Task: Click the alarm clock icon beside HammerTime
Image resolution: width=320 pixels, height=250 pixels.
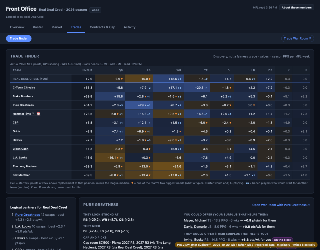Action: 38,114
